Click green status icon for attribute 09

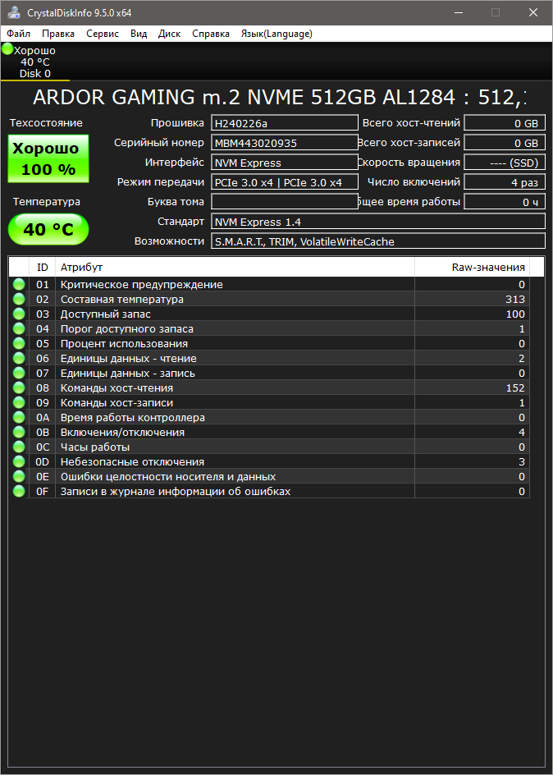click(19, 402)
